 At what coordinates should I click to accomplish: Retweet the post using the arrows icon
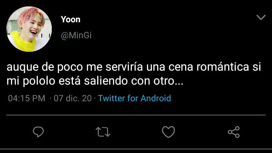(103, 132)
